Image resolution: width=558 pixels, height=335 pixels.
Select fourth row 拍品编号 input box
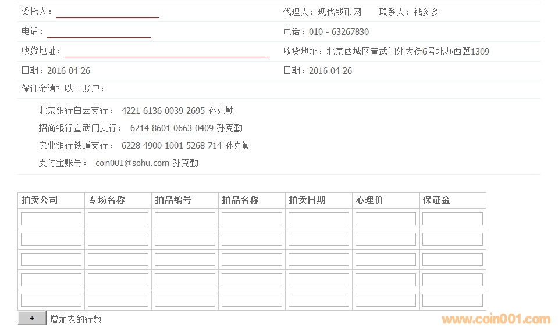tap(185, 280)
